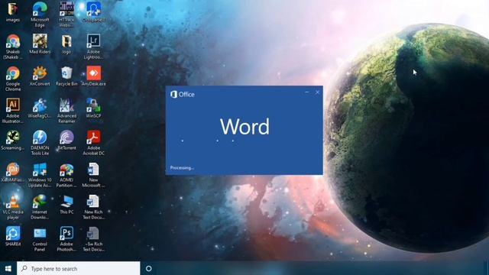Minimize the Word splash screen

coord(307,92)
